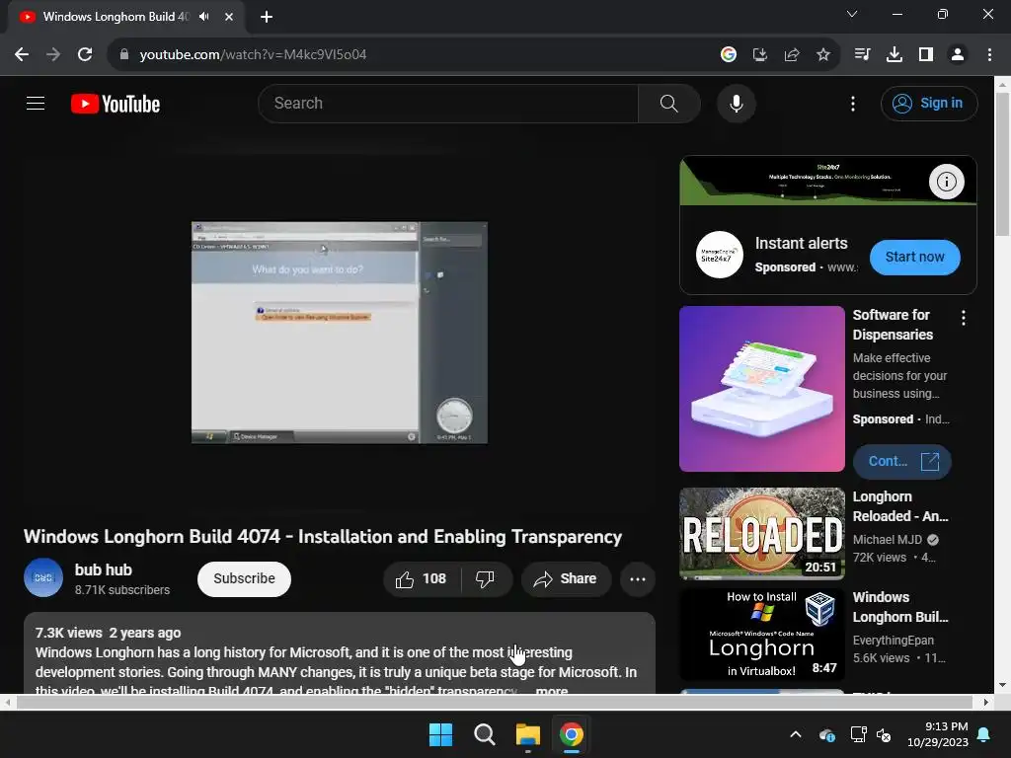Open Software for Dispensaries ad thumbnail
Viewport: 1011px width, 758px height.
tap(761, 389)
